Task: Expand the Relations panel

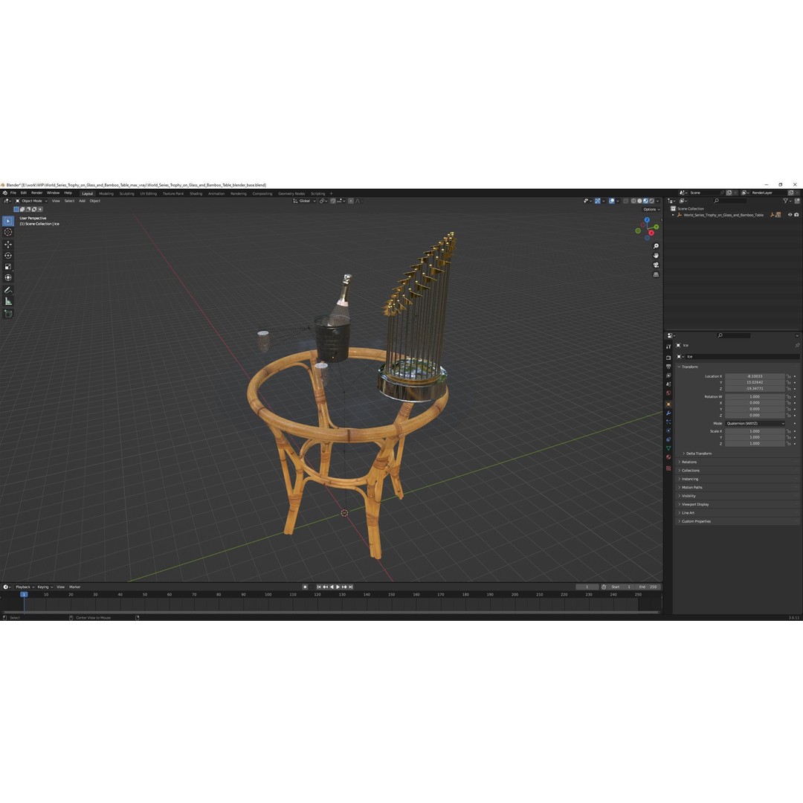Action: tap(688, 462)
